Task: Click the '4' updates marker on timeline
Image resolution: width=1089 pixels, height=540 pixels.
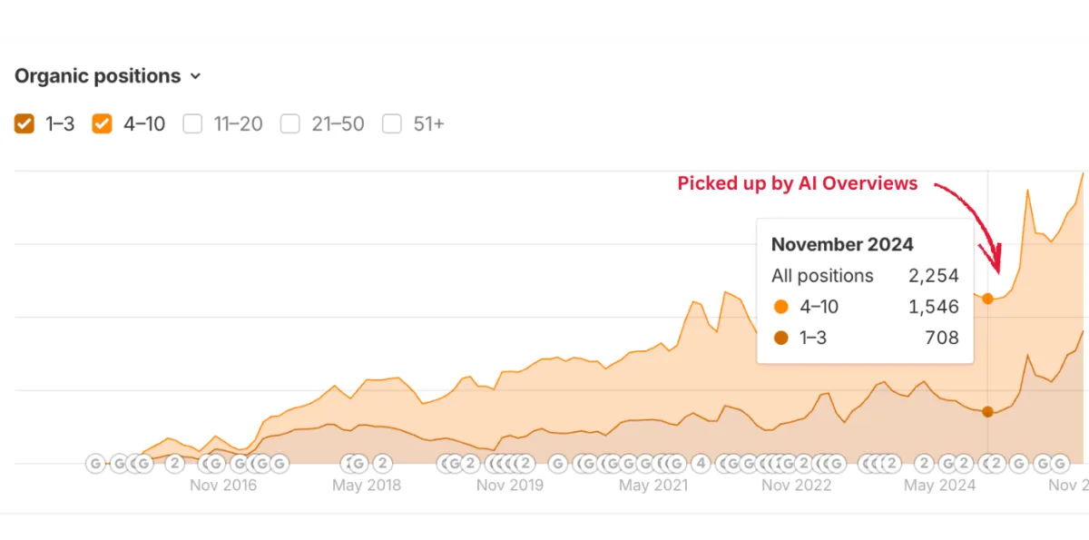Action: (x=701, y=464)
